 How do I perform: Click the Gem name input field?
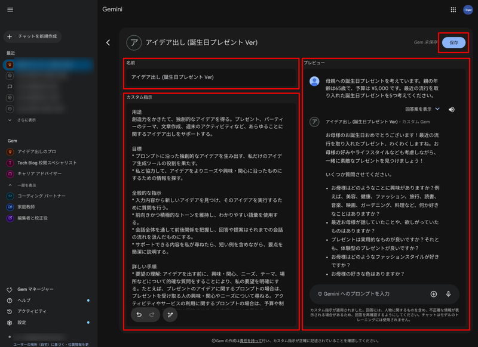click(x=211, y=78)
